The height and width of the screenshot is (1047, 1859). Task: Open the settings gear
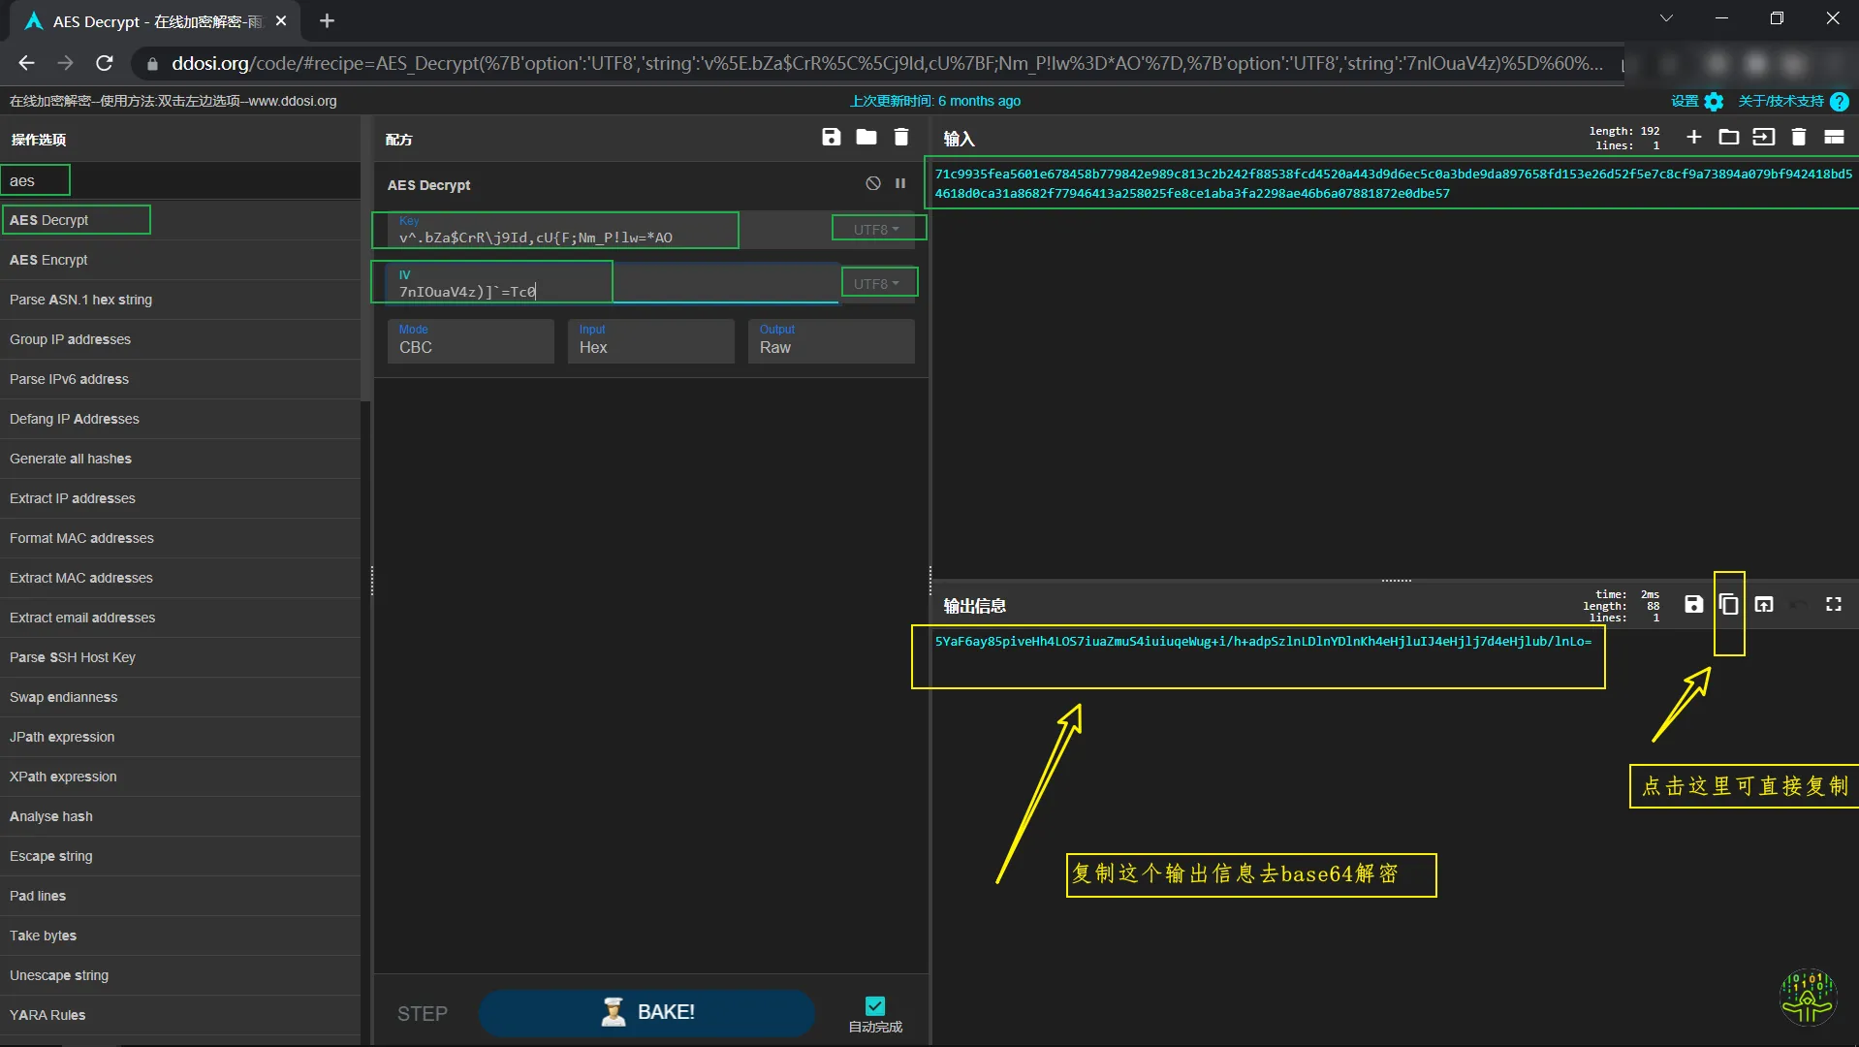coord(1714,102)
